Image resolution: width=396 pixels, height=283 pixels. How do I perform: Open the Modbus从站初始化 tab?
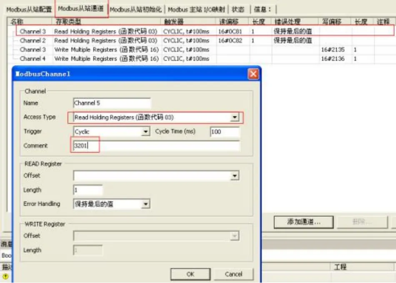(135, 9)
